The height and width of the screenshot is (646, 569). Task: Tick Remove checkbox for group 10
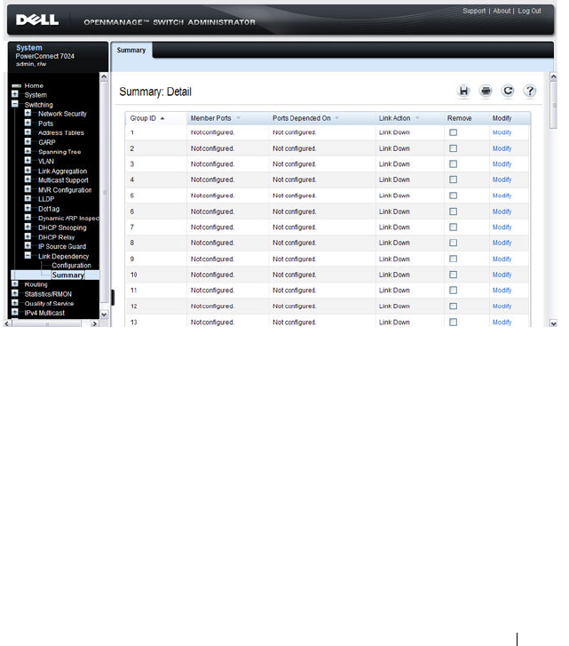point(453,275)
